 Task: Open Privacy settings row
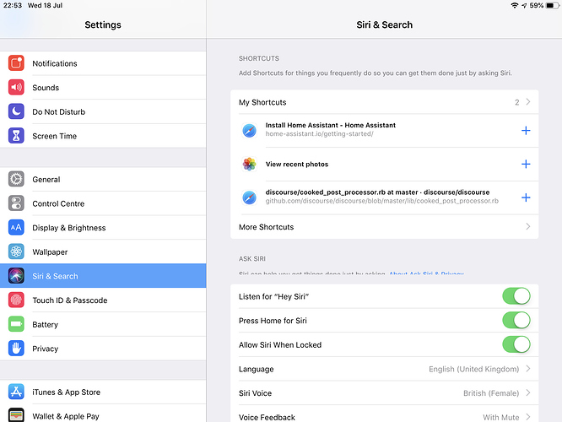pos(103,348)
